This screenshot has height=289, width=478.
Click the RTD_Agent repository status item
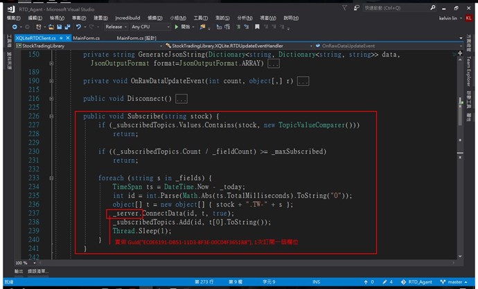click(420, 283)
